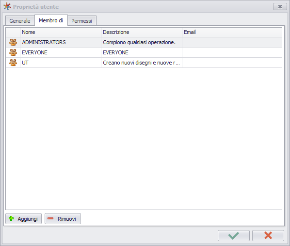Viewport: 290px width, 246px height.
Task: Click the Email column header
Action: tap(232, 32)
